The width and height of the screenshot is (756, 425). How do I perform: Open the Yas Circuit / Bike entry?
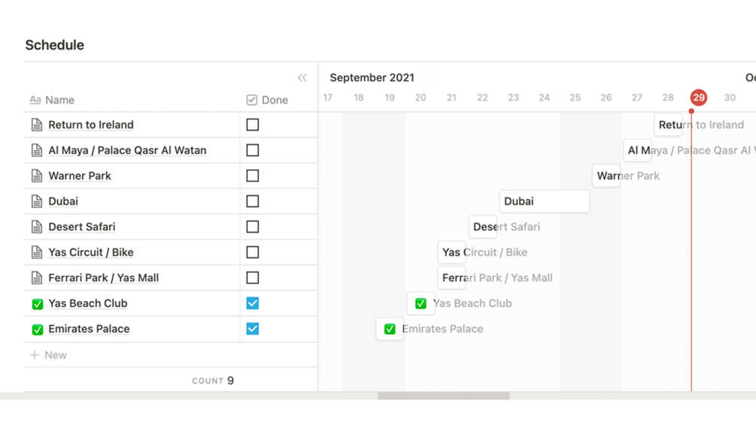tap(90, 253)
